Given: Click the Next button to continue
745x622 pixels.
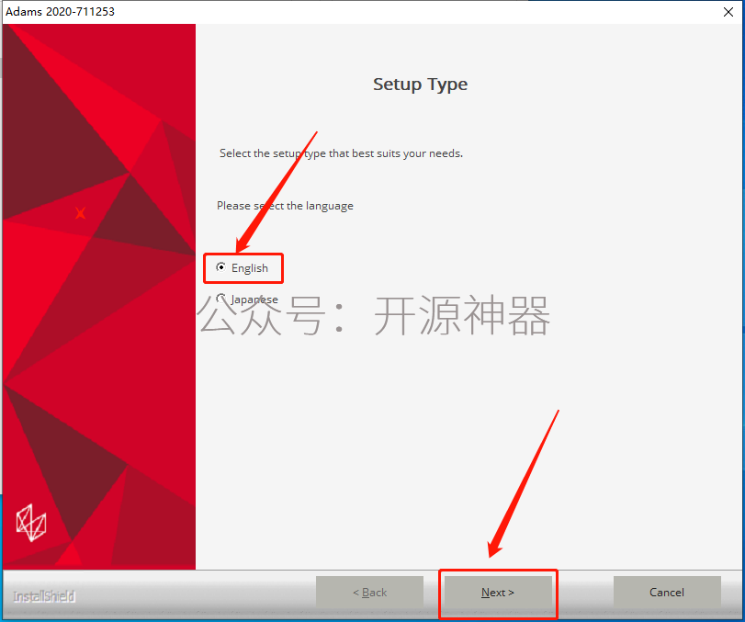Looking at the screenshot, I should [498, 593].
